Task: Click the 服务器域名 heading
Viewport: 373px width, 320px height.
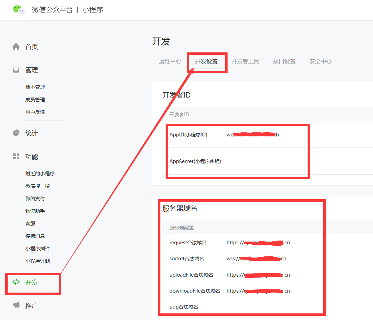Action: [x=180, y=209]
